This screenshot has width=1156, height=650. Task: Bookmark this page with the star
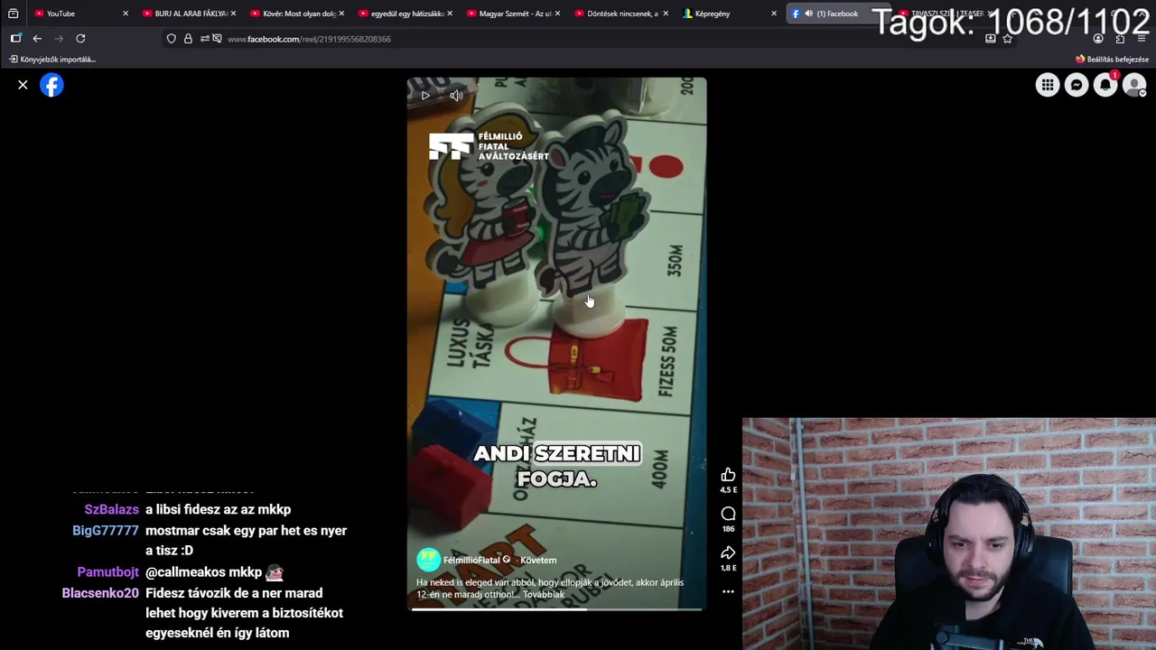[1007, 39]
